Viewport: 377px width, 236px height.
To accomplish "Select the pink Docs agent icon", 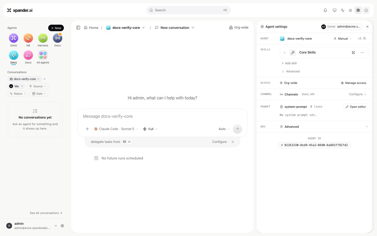I will (28, 55).
